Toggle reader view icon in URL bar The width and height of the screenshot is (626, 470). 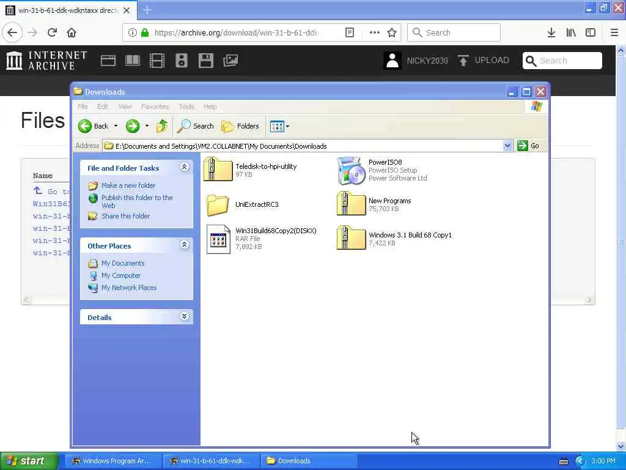(x=349, y=32)
